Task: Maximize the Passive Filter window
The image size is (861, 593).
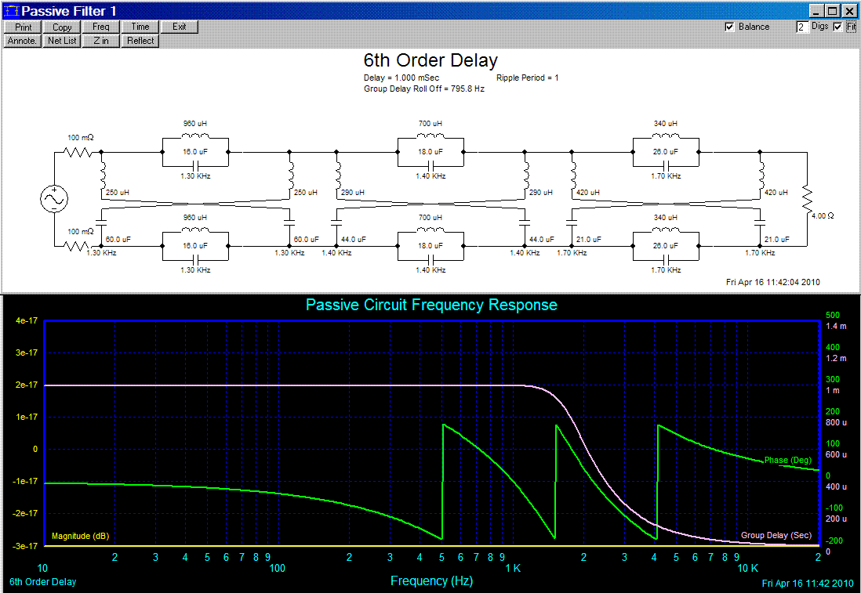Action: 832,11
